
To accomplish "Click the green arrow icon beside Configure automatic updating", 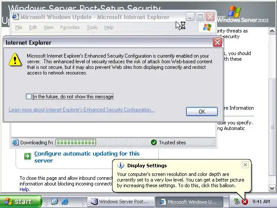I will point(28,156).
